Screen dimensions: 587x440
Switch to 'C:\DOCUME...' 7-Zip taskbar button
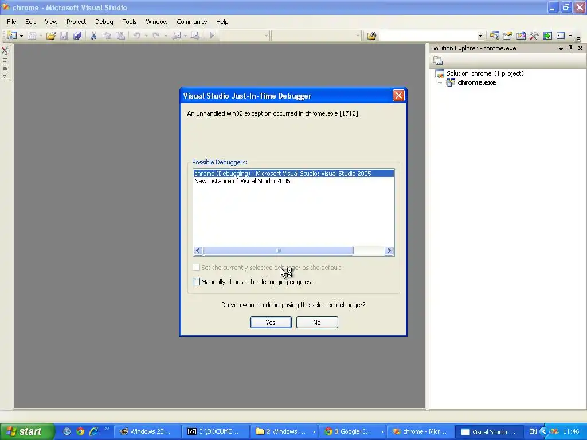[x=215, y=431]
